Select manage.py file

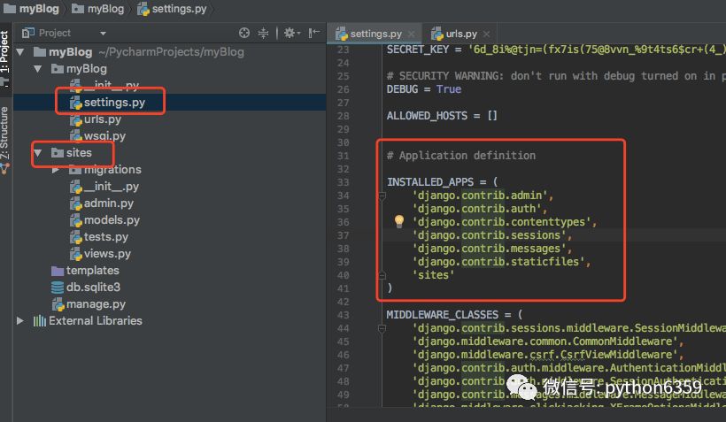coord(96,304)
